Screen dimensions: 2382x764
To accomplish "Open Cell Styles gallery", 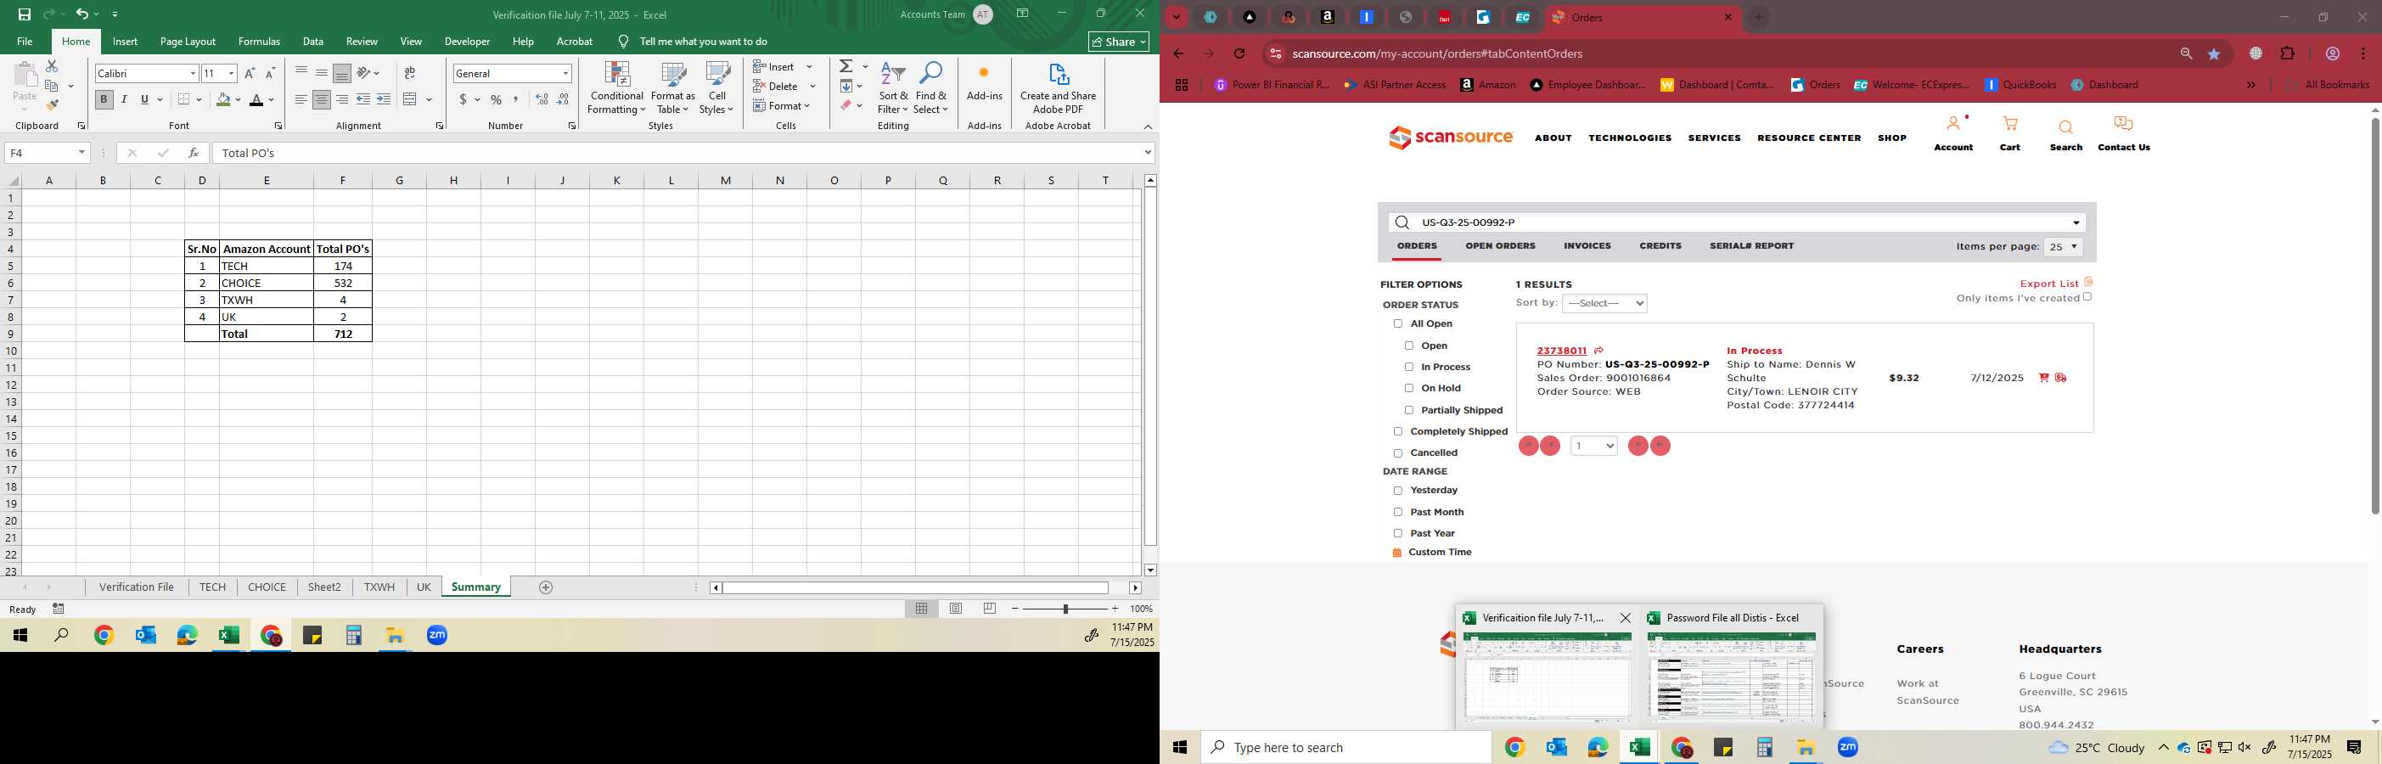I will click(x=716, y=88).
